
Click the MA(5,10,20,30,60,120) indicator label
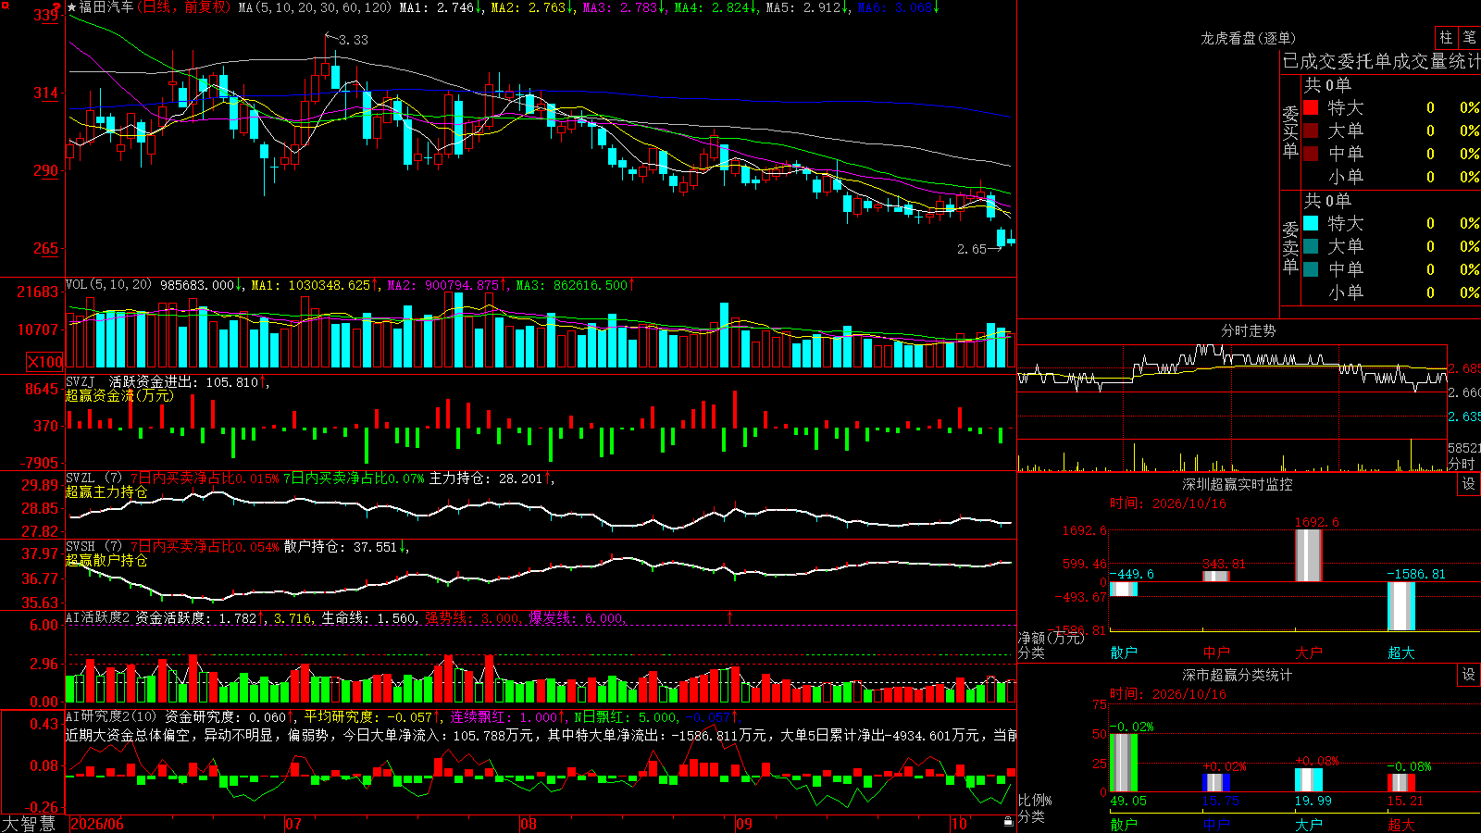click(x=315, y=7)
